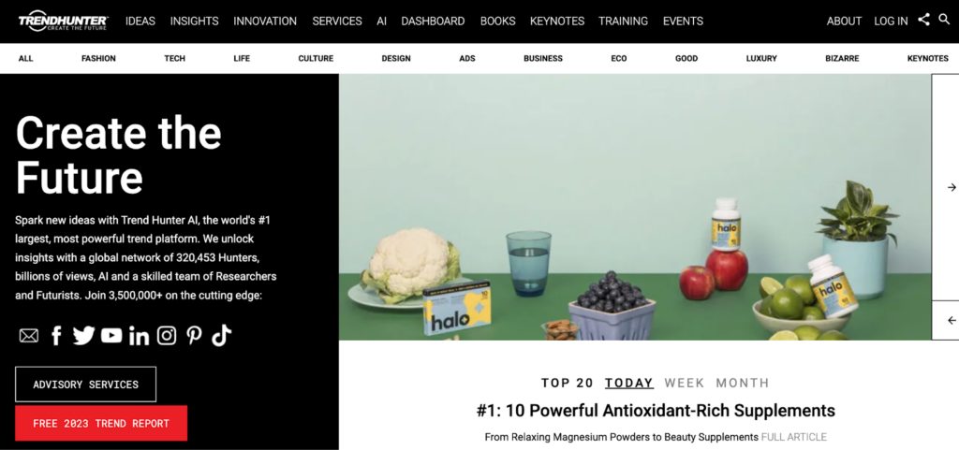Image resolution: width=959 pixels, height=450 pixels.
Task: Open search with the magnifier icon
Action: click(944, 20)
